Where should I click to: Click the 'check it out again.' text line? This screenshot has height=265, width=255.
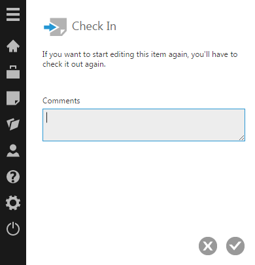(x=74, y=64)
